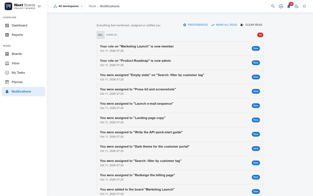The image size is (313, 196).
Task: Open Inbox in the sidebar
Action: (23, 63)
